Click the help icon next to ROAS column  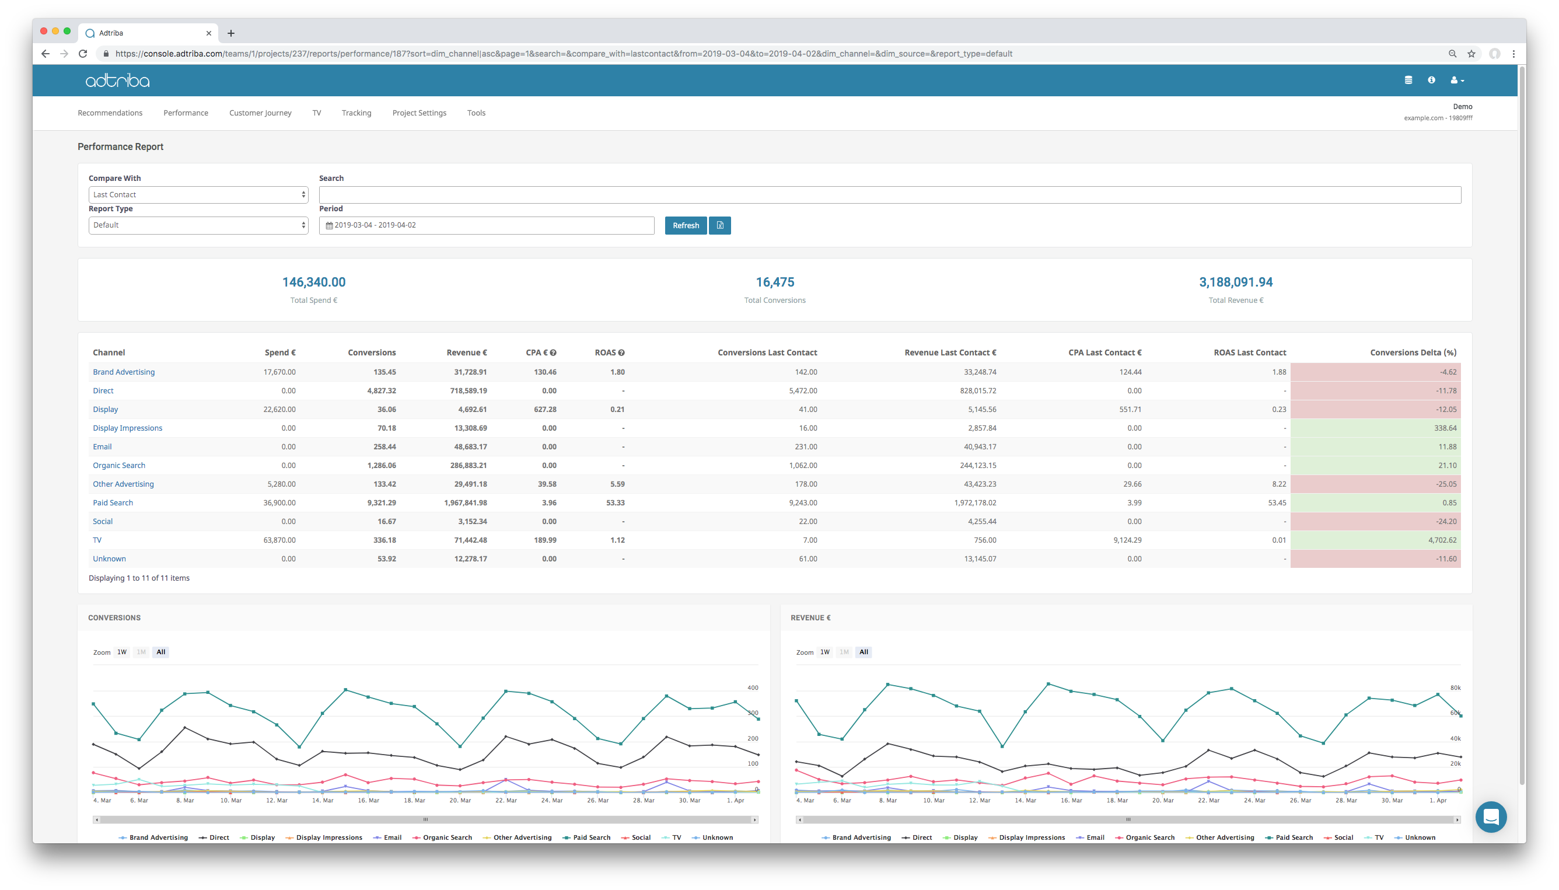(x=621, y=352)
